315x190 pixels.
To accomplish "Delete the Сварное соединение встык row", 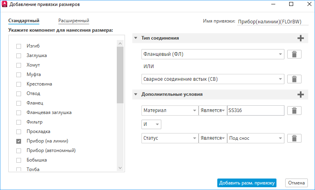I will point(294,79).
